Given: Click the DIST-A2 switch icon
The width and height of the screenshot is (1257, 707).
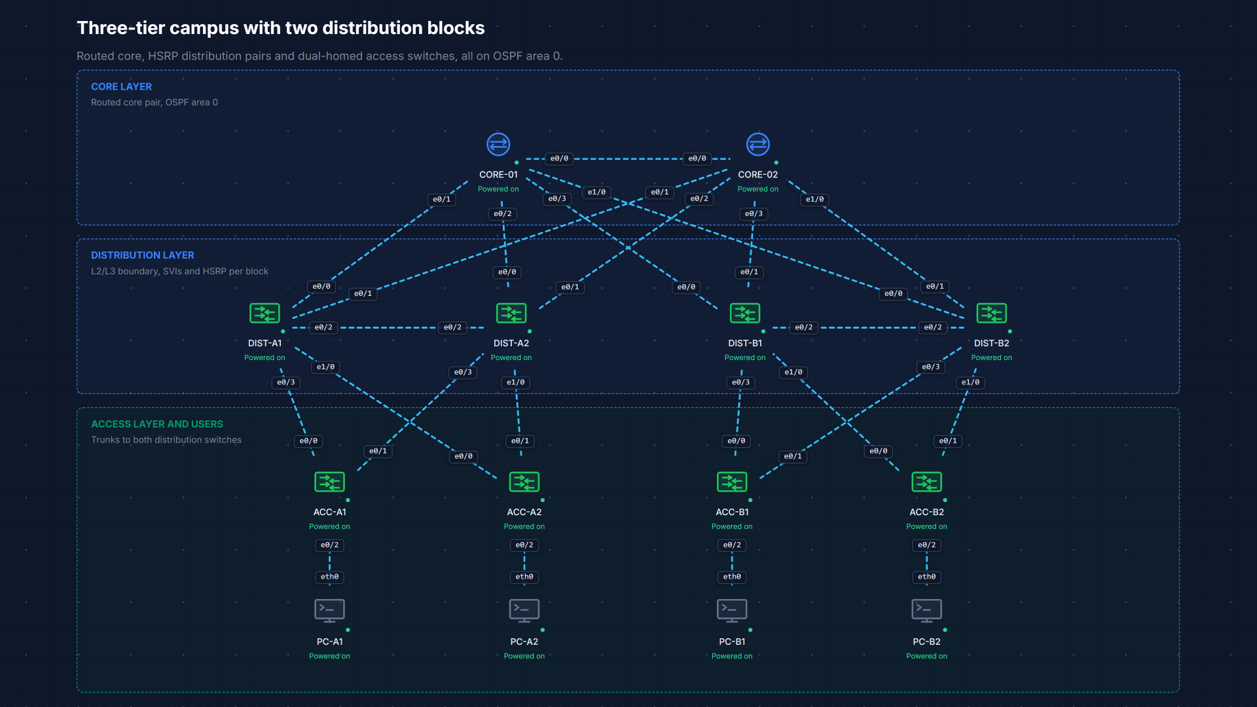Looking at the screenshot, I should [511, 313].
